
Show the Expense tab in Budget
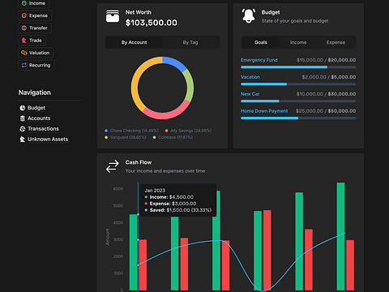coord(336,42)
